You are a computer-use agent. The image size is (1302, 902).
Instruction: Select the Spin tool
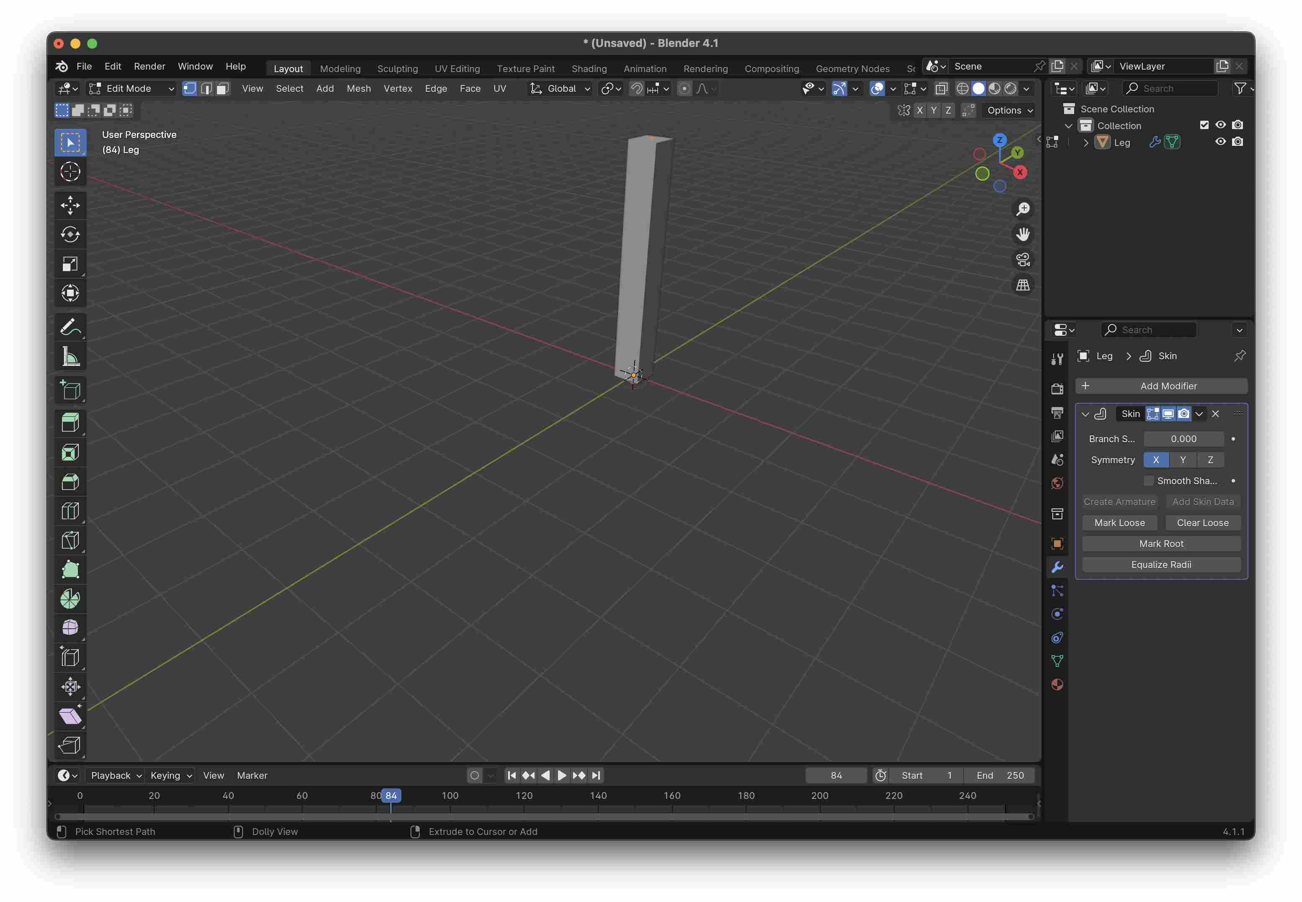70,599
